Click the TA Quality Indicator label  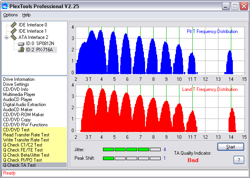(x=193, y=153)
